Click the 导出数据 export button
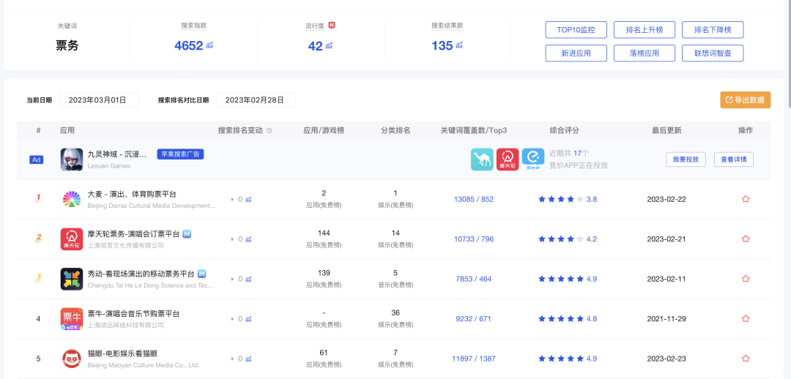This screenshot has width=791, height=379. click(x=745, y=100)
